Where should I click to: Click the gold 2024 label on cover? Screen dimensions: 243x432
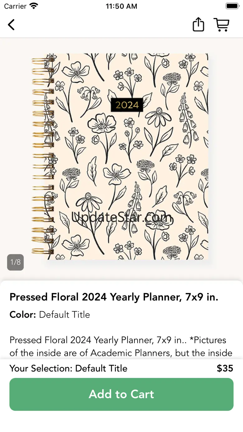127,105
